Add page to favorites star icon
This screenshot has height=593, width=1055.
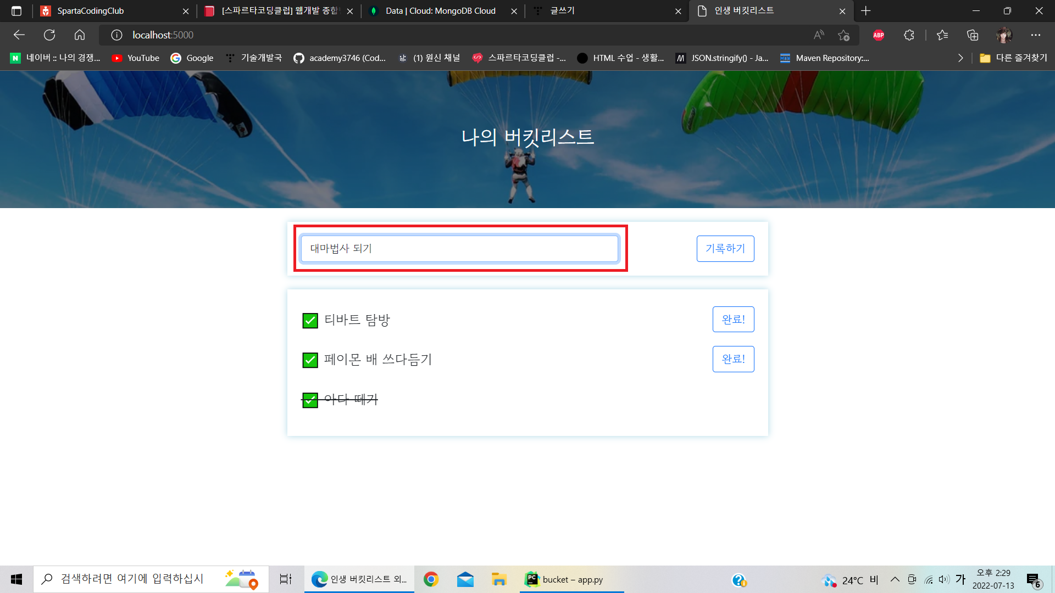pyautogui.click(x=844, y=35)
